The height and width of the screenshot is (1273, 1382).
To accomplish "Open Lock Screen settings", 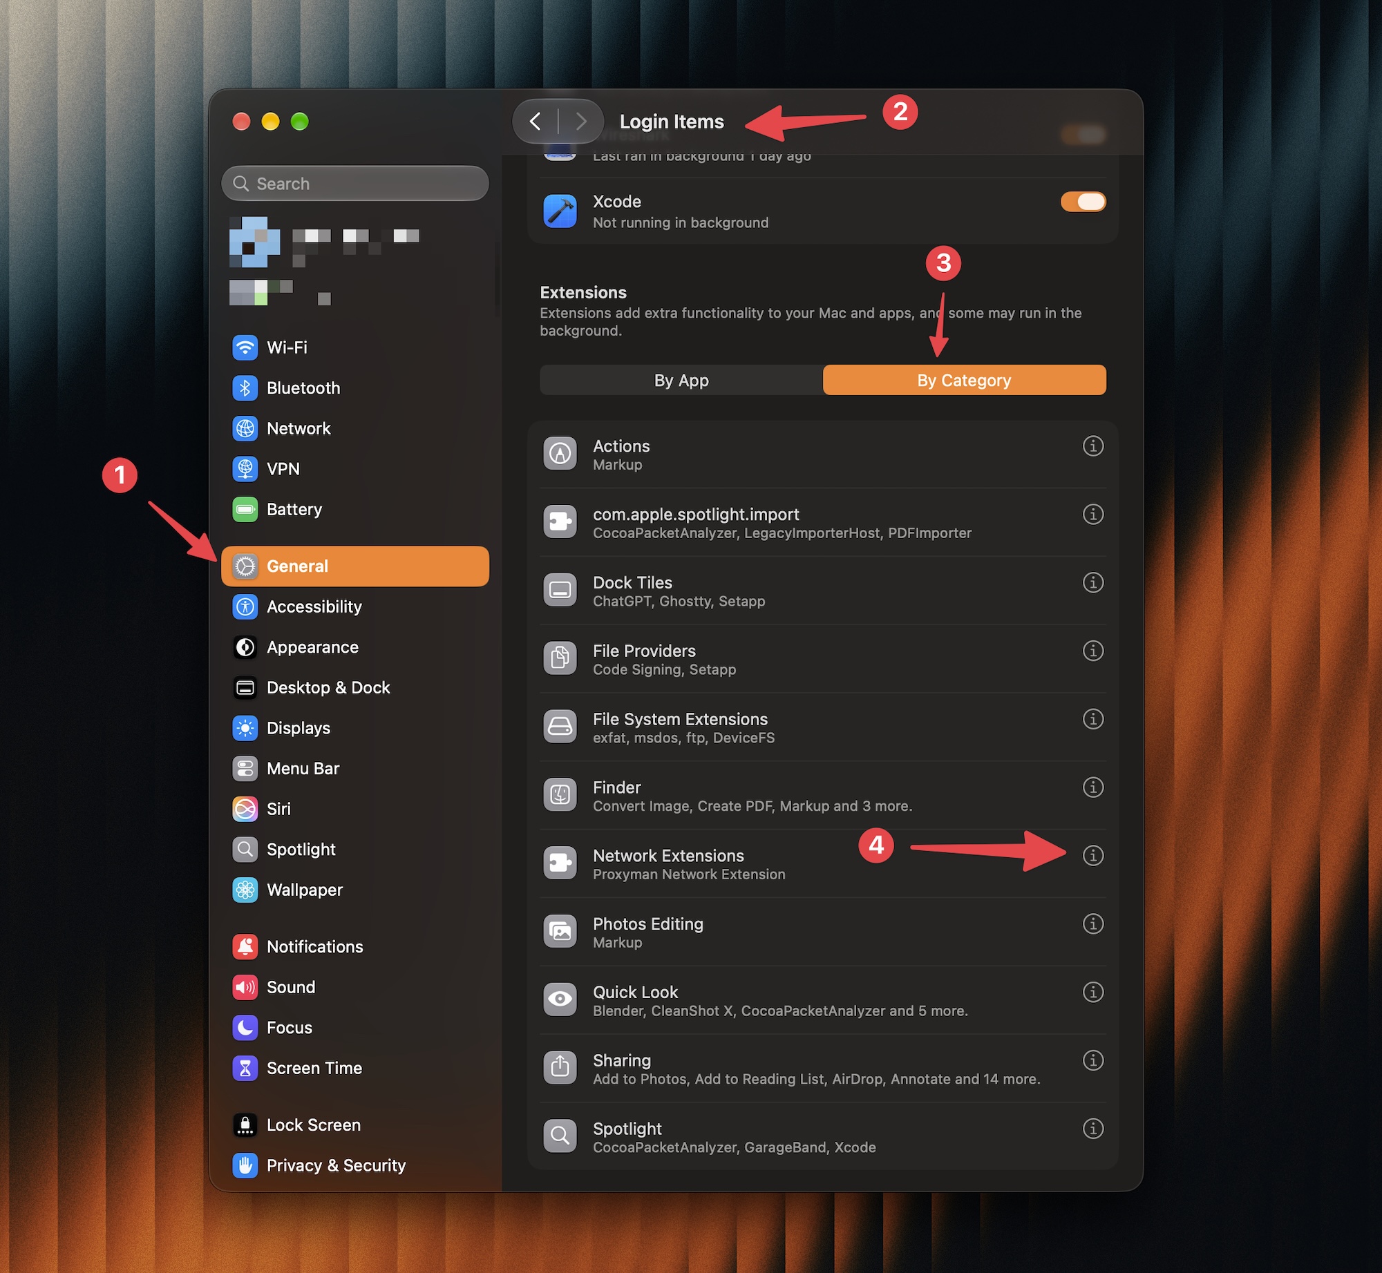I will click(354, 1125).
